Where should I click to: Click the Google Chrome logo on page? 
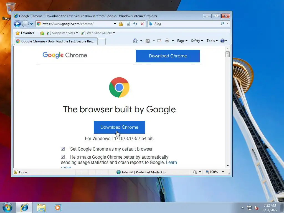point(65,55)
